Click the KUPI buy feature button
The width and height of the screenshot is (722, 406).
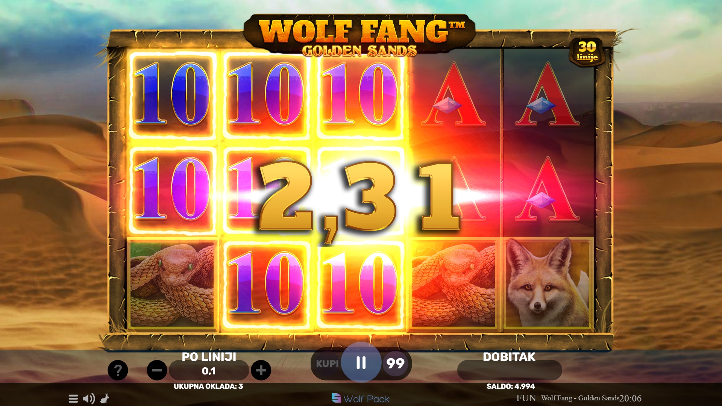327,364
